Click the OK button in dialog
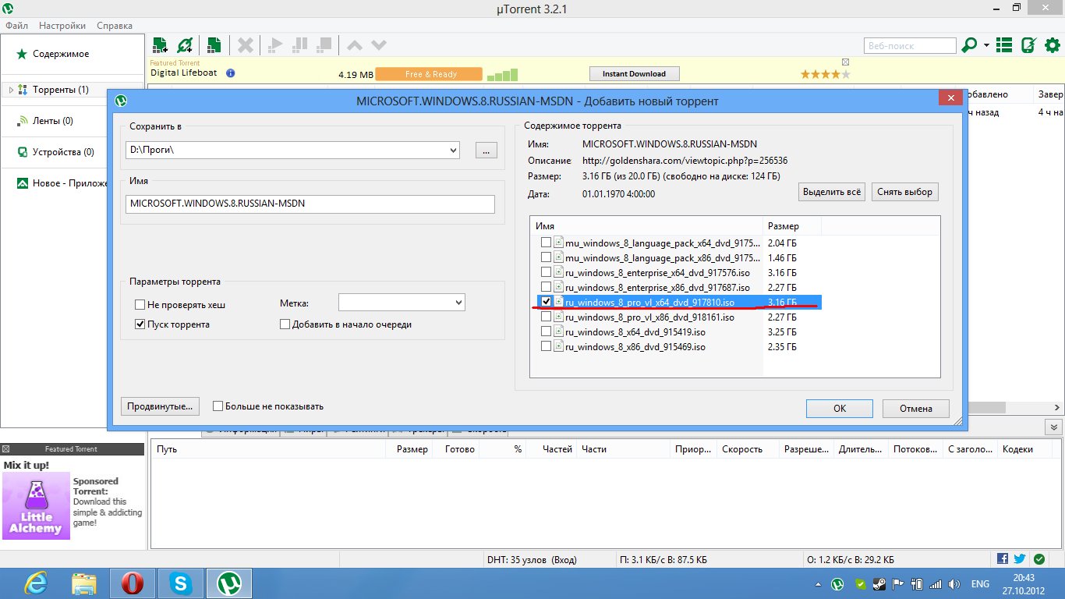Viewport: 1065px width, 599px height. pyautogui.click(x=840, y=408)
